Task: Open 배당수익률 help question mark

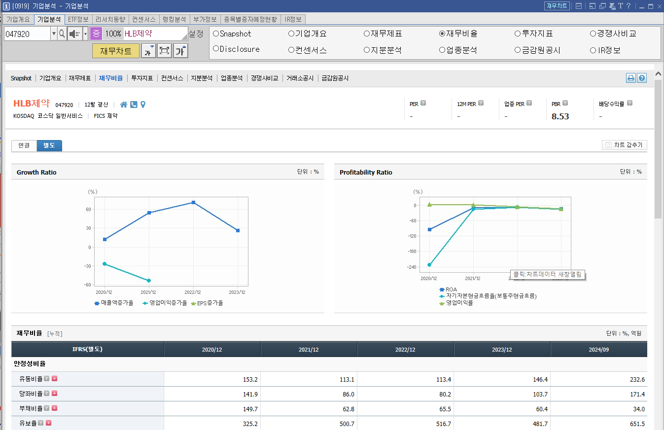Action: pyautogui.click(x=629, y=104)
